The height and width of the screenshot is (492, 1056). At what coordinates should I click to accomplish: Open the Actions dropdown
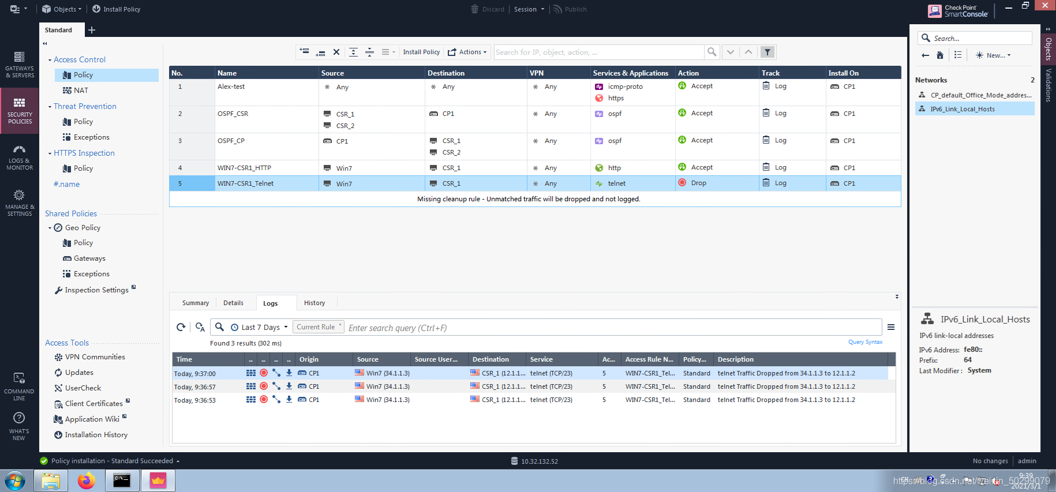click(x=467, y=52)
